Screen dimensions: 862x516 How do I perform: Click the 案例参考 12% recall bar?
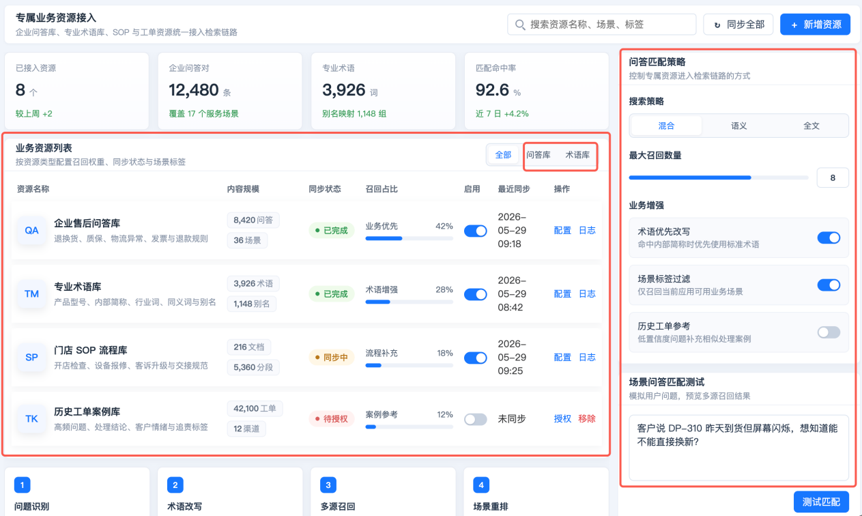tap(410, 427)
